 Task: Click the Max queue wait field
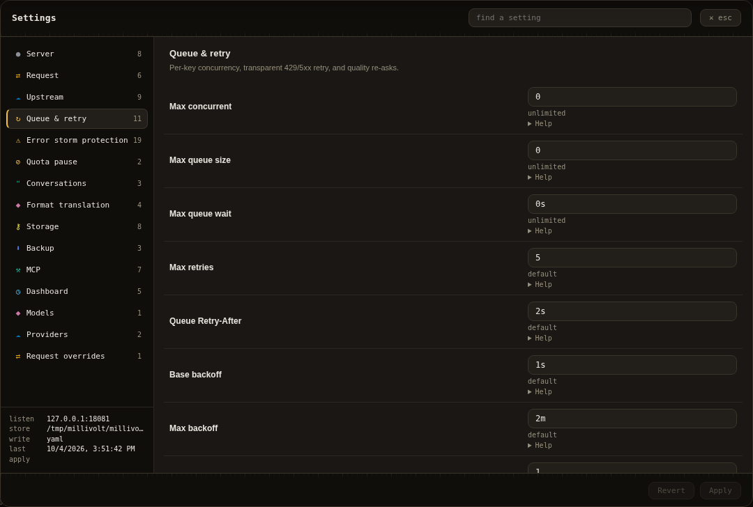(x=632, y=204)
